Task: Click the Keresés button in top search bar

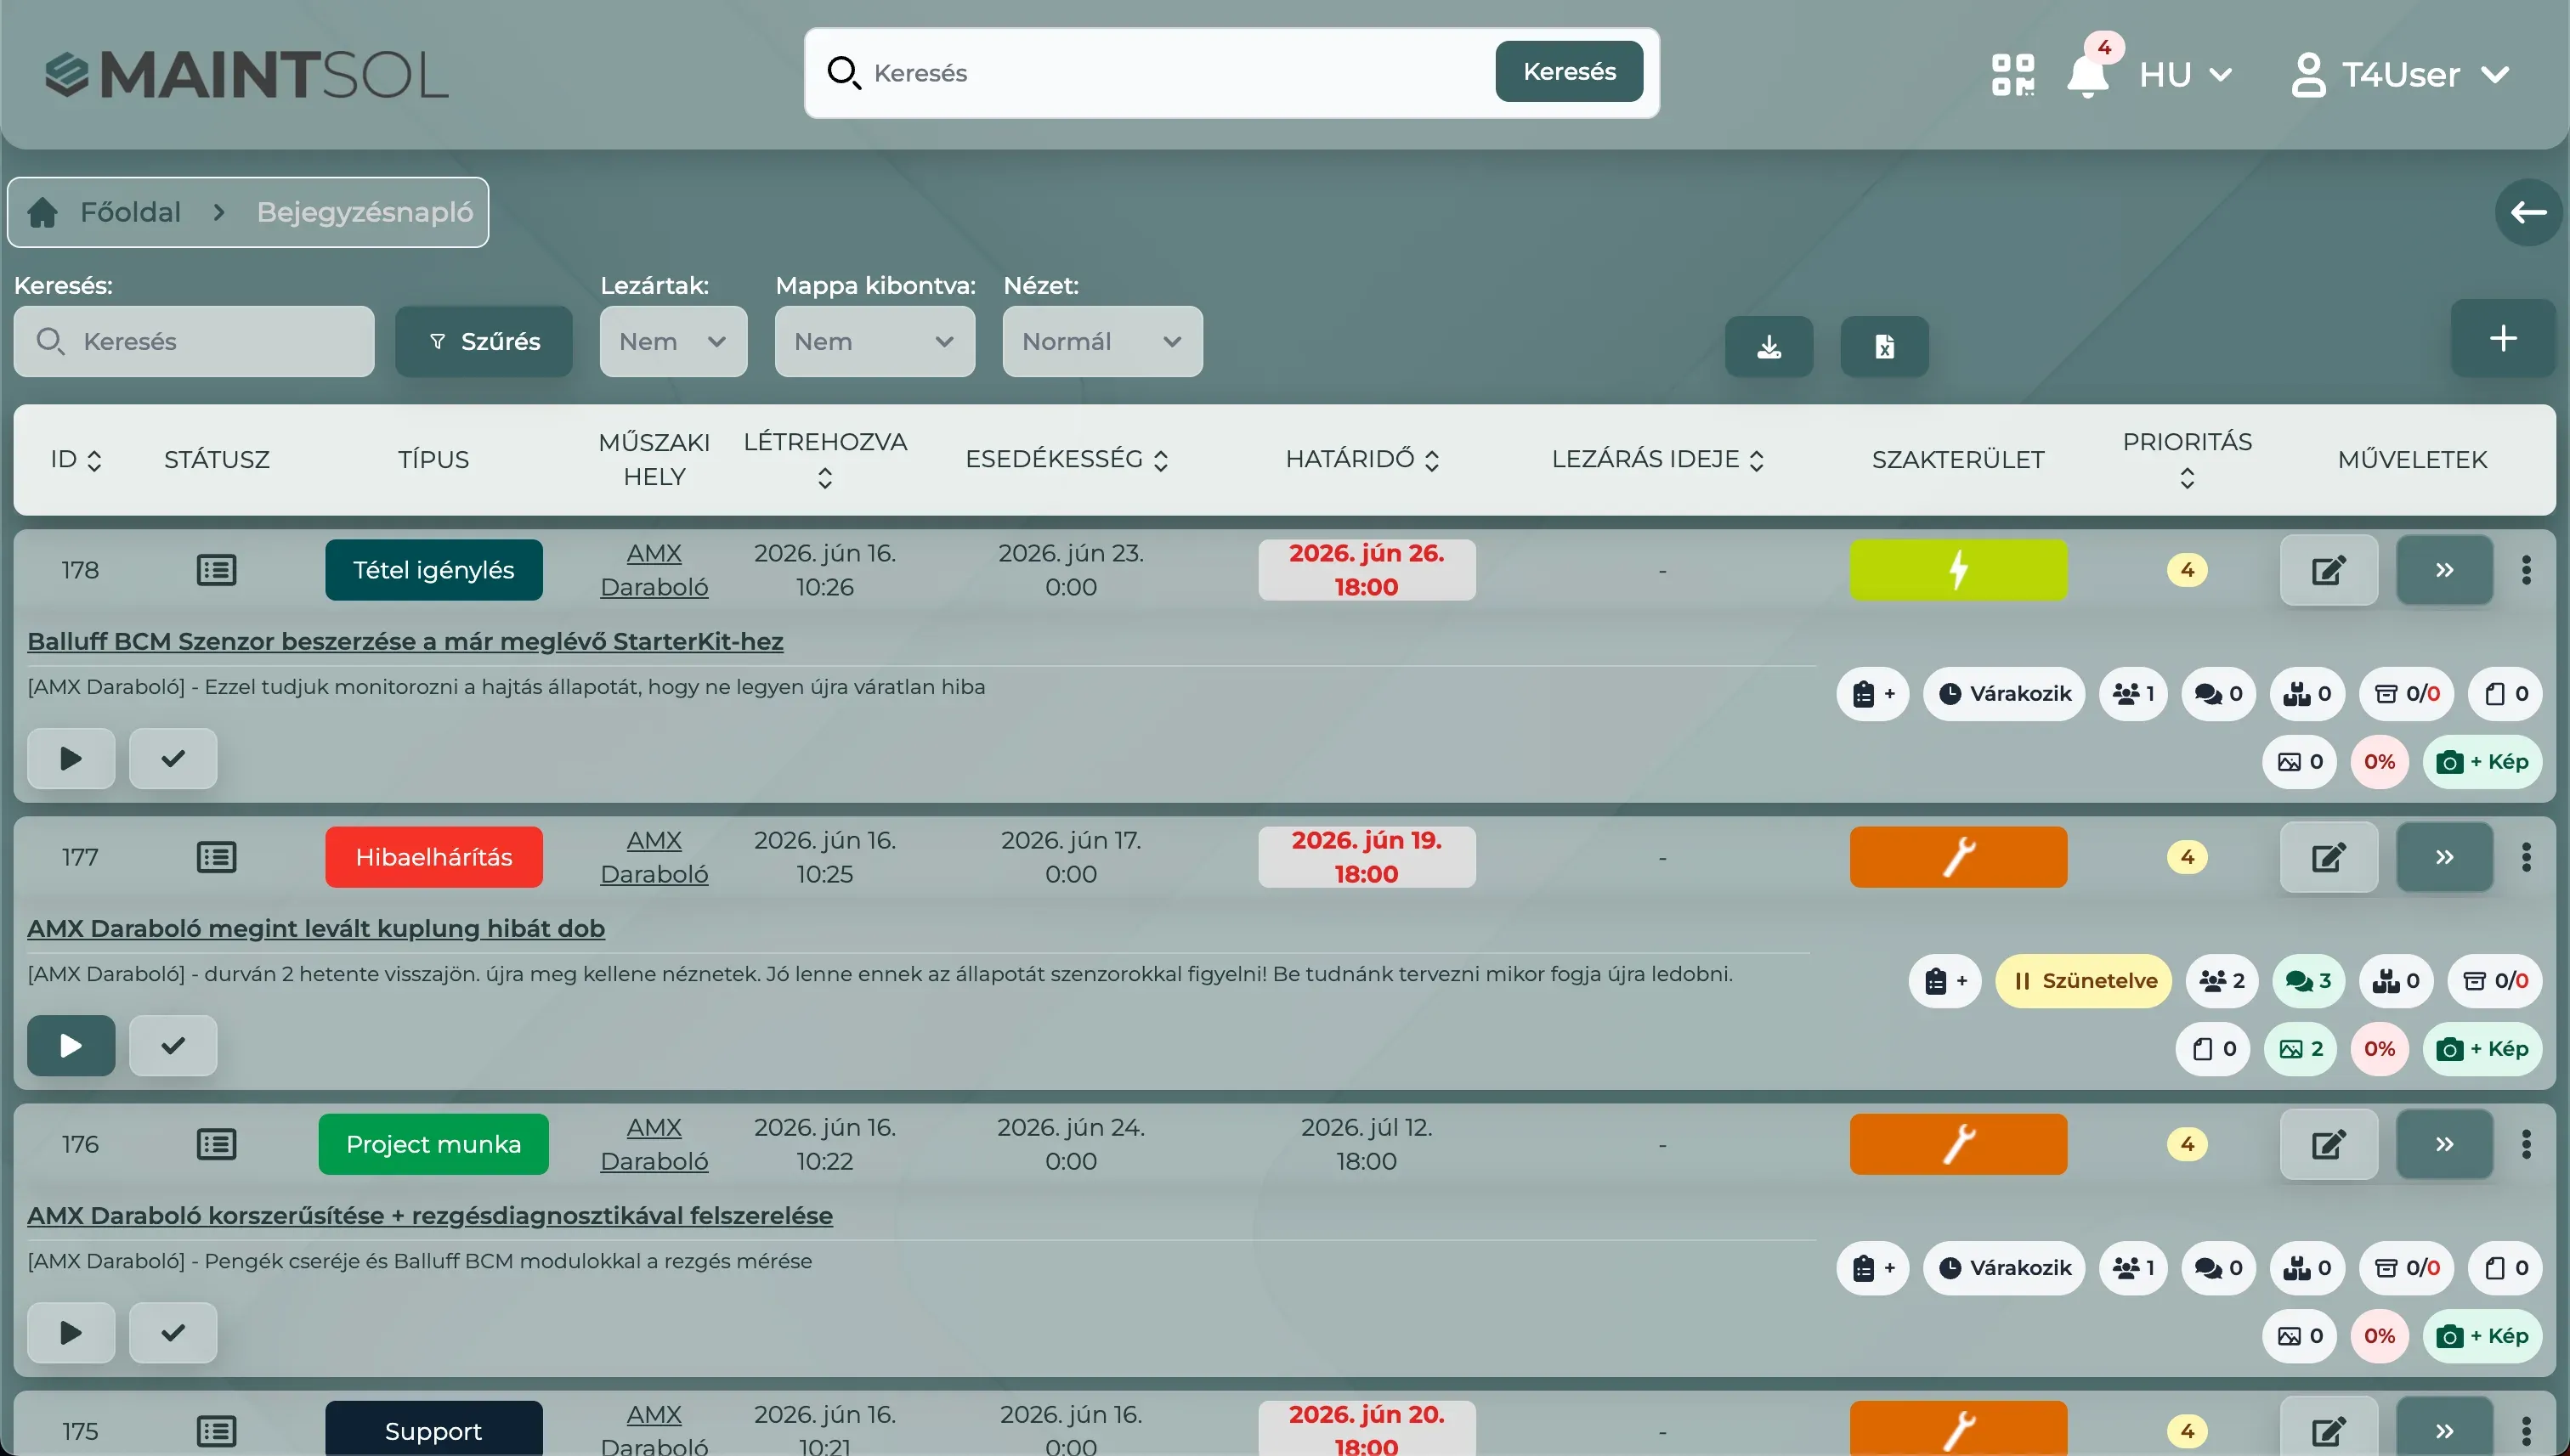Action: (1569, 72)
